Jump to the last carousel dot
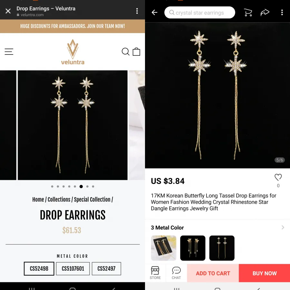Screen dimensions: 290x290 [x=93, y=187]
